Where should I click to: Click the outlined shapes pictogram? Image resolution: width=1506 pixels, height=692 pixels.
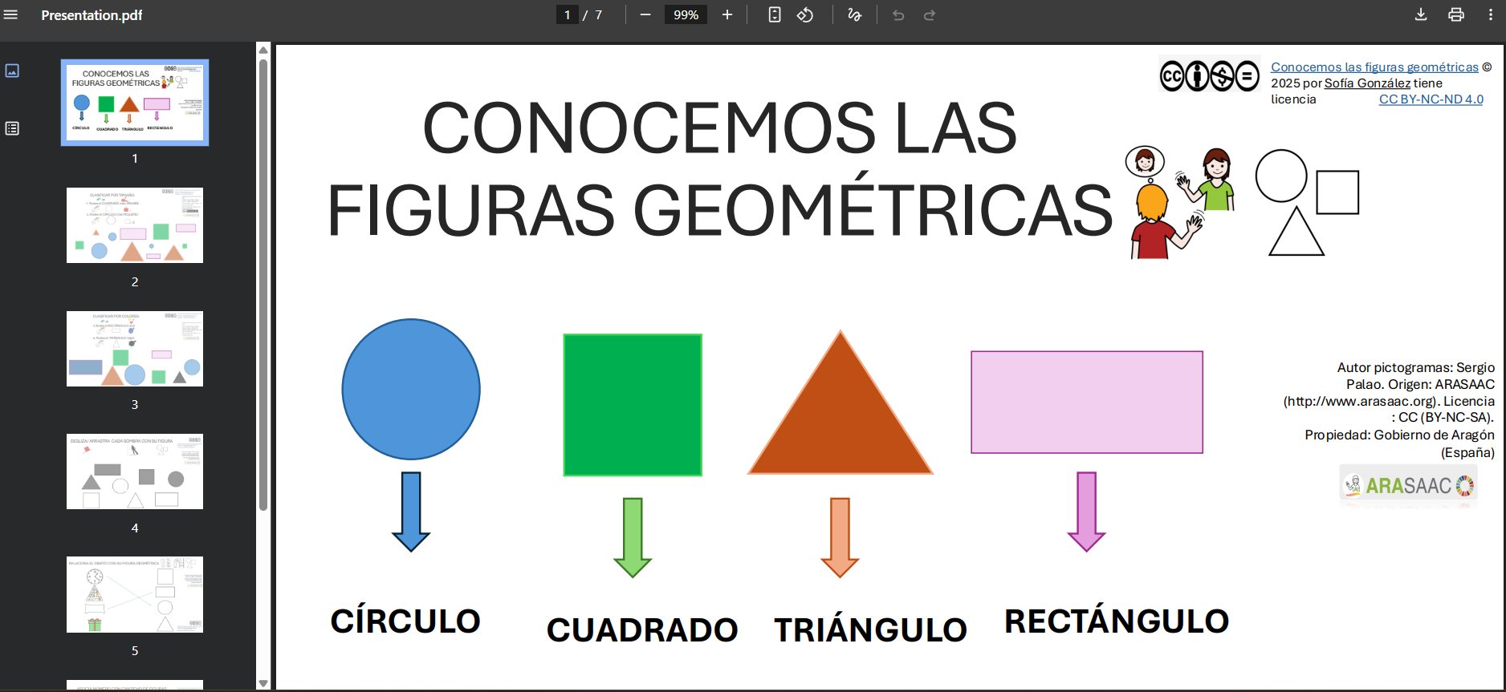click(1307, 203)
